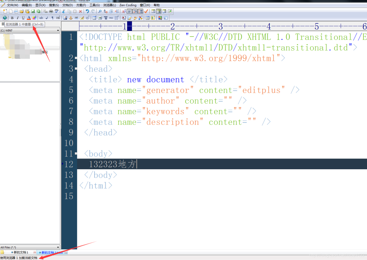Collapse the head tag at line 3
Screen dimensions: 367x260
click(76, 69)
